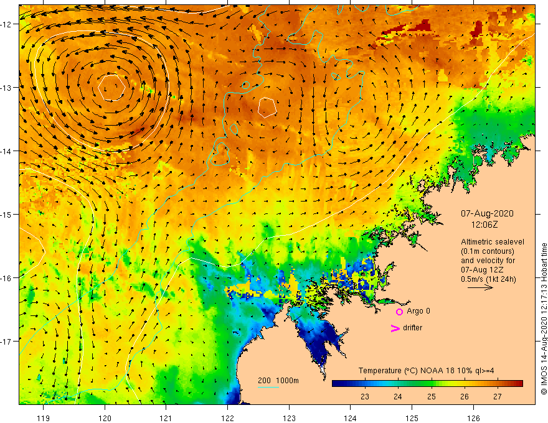The image size is (548, 423).
Task: Click the magenta Argo circle legend symbol
Action: point(399,312)
